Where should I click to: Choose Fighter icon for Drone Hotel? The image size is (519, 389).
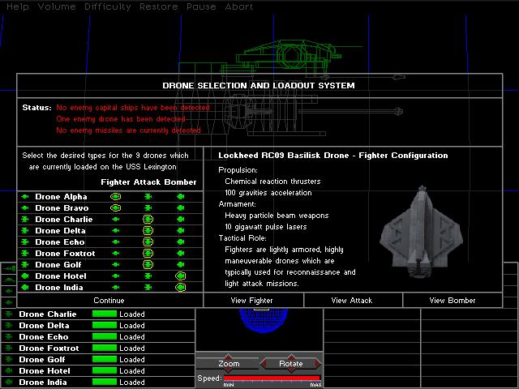(115, 276)
